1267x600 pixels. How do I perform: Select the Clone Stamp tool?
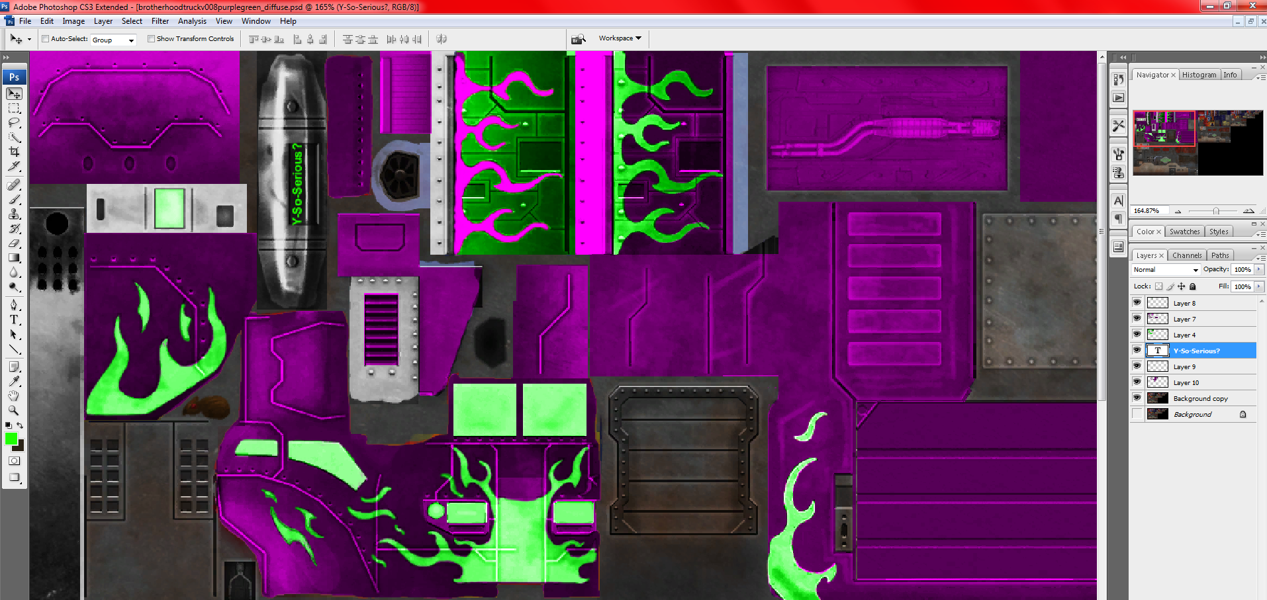click(14, 214)
